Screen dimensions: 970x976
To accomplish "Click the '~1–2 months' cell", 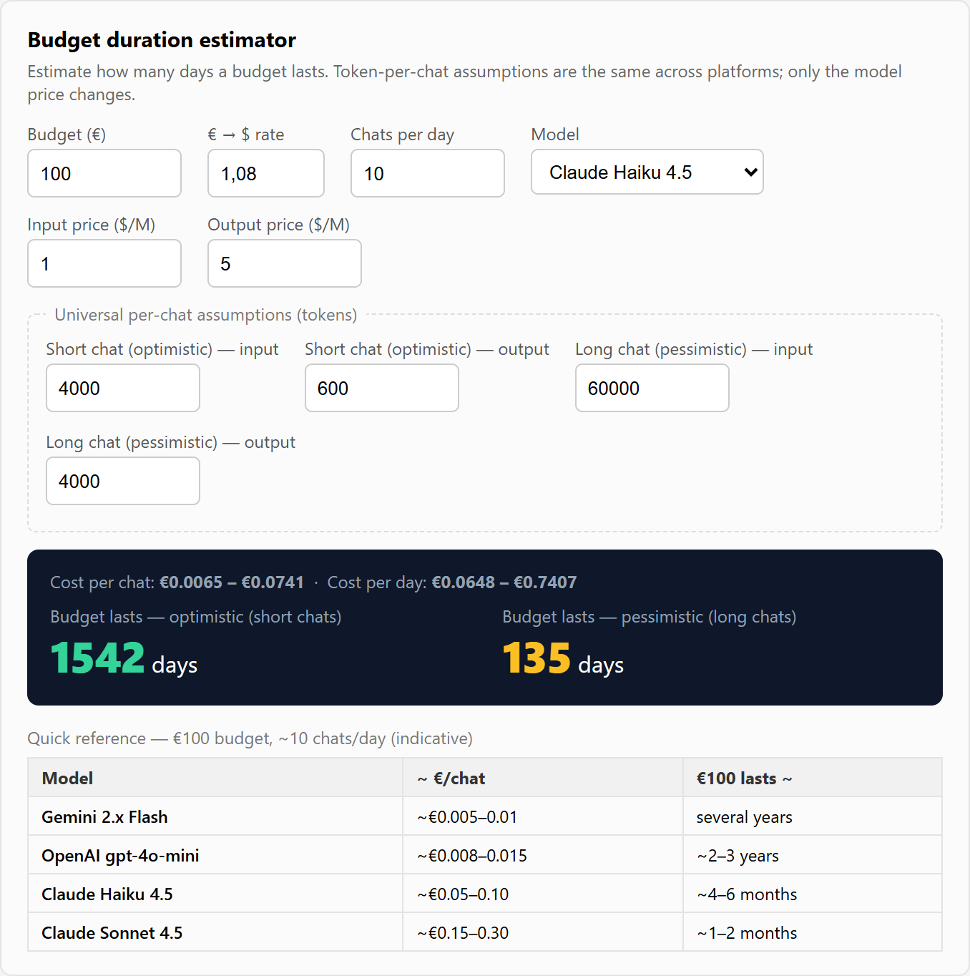I will pos(813,933).
